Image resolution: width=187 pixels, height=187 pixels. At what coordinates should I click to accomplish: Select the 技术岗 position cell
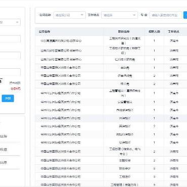tap(124, 84)
